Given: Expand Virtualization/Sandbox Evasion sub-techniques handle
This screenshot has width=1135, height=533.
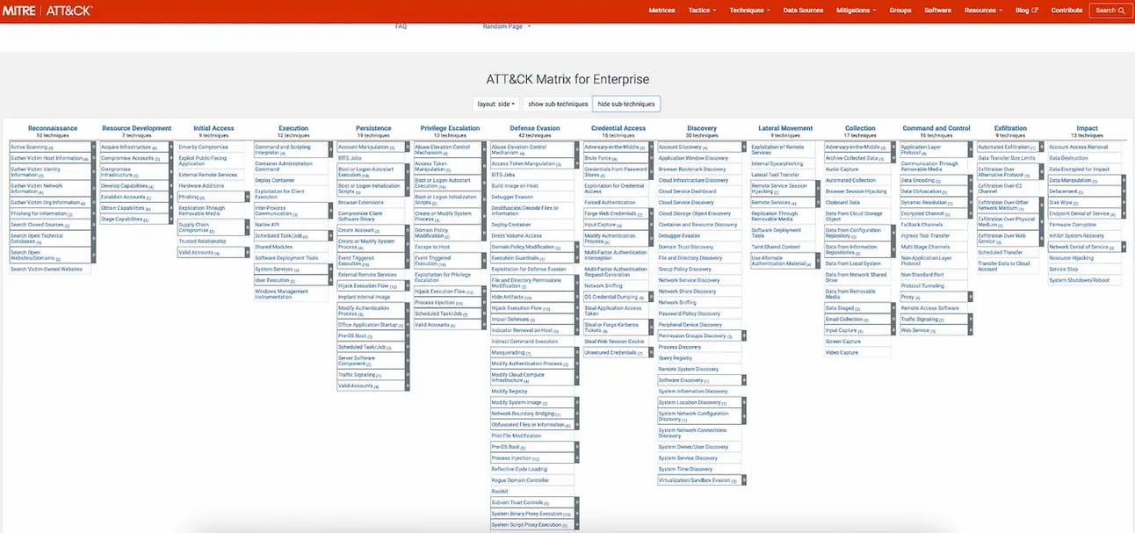Looking at the screenshot, I should (743, 480).
